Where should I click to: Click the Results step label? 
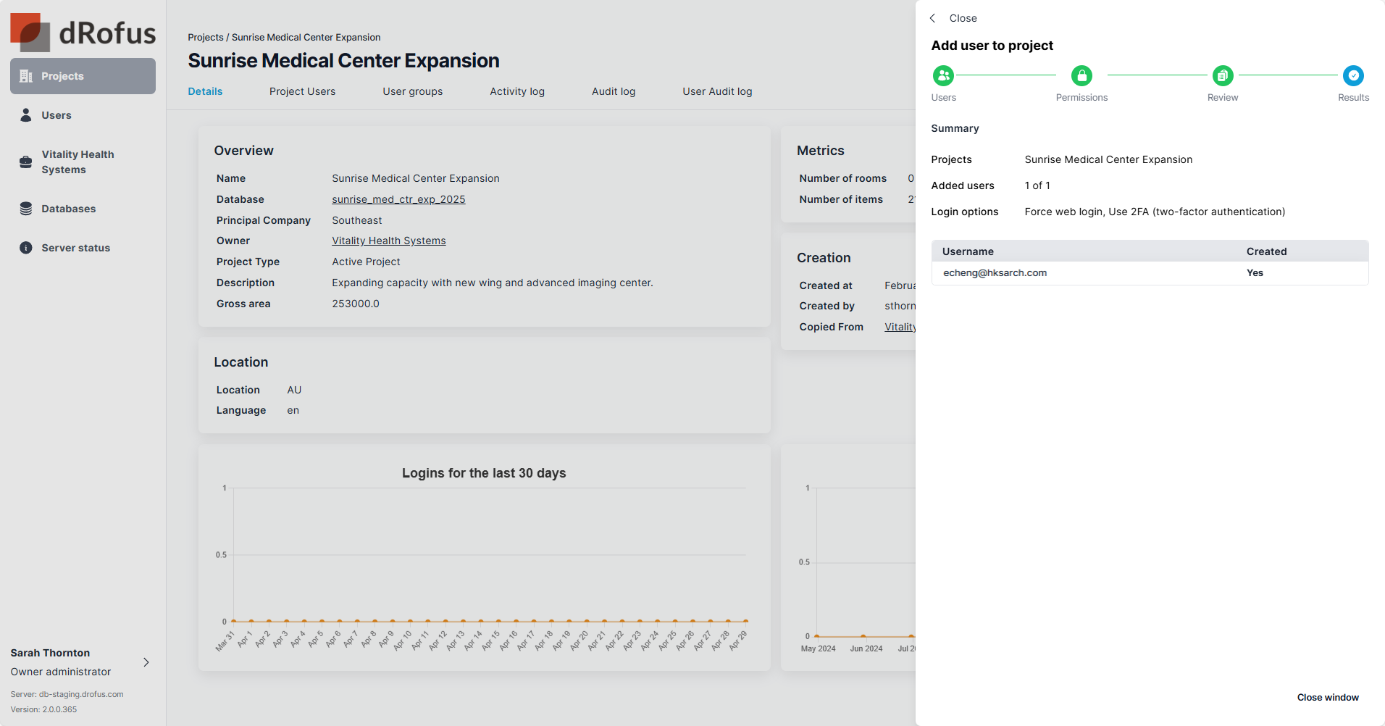[1353, 98]
